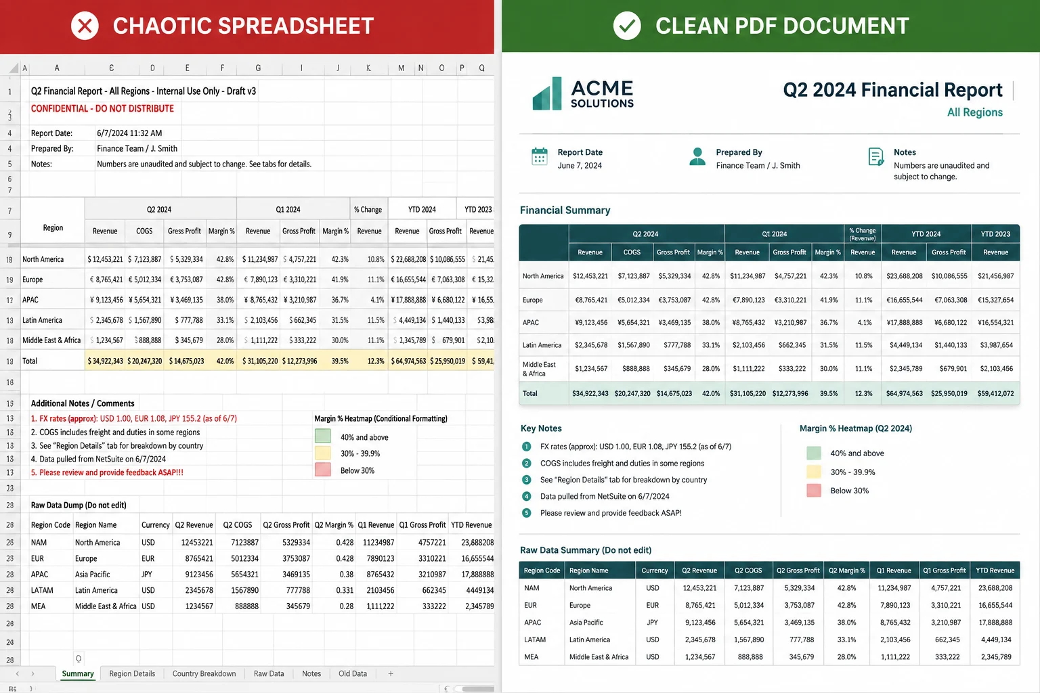Viewport: 1040px width, 693px height.
Task: Click the green 40% and above swatch in spreadsheet heatmap
Action: 323,437
